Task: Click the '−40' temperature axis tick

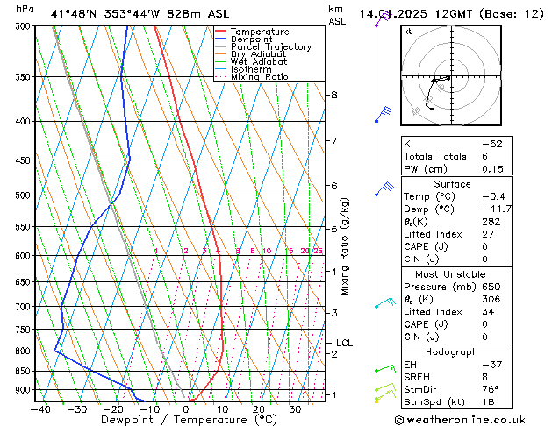Action: [x=40, y=409]
